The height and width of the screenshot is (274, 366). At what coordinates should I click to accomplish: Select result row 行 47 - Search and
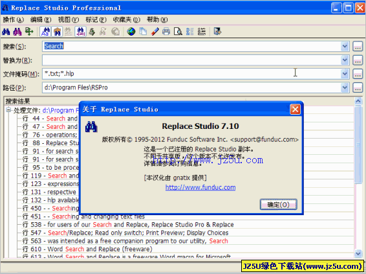pos(50,127)
